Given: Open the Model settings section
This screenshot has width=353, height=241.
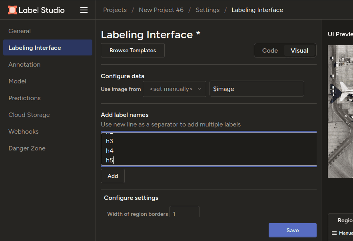Looking at the screenshot, I should pyautogui.click(x=17, y=81).
